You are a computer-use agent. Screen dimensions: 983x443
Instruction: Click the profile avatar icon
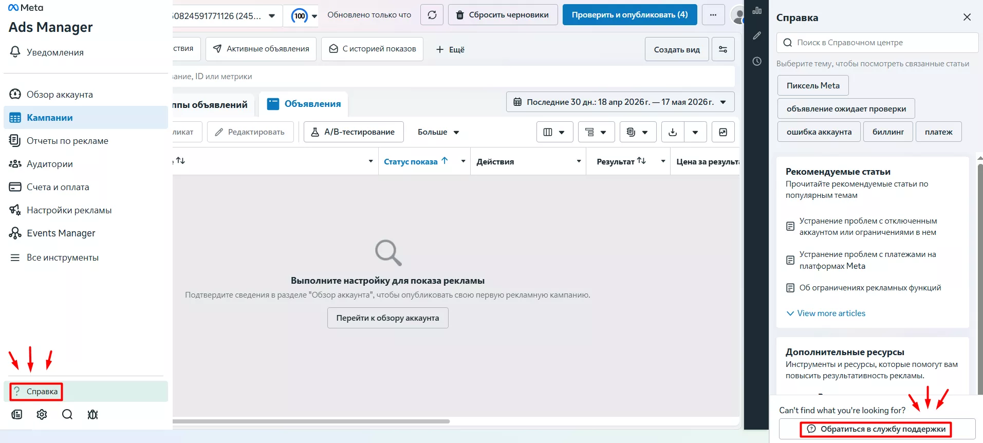pyautogui.click(x=737, y=15)
